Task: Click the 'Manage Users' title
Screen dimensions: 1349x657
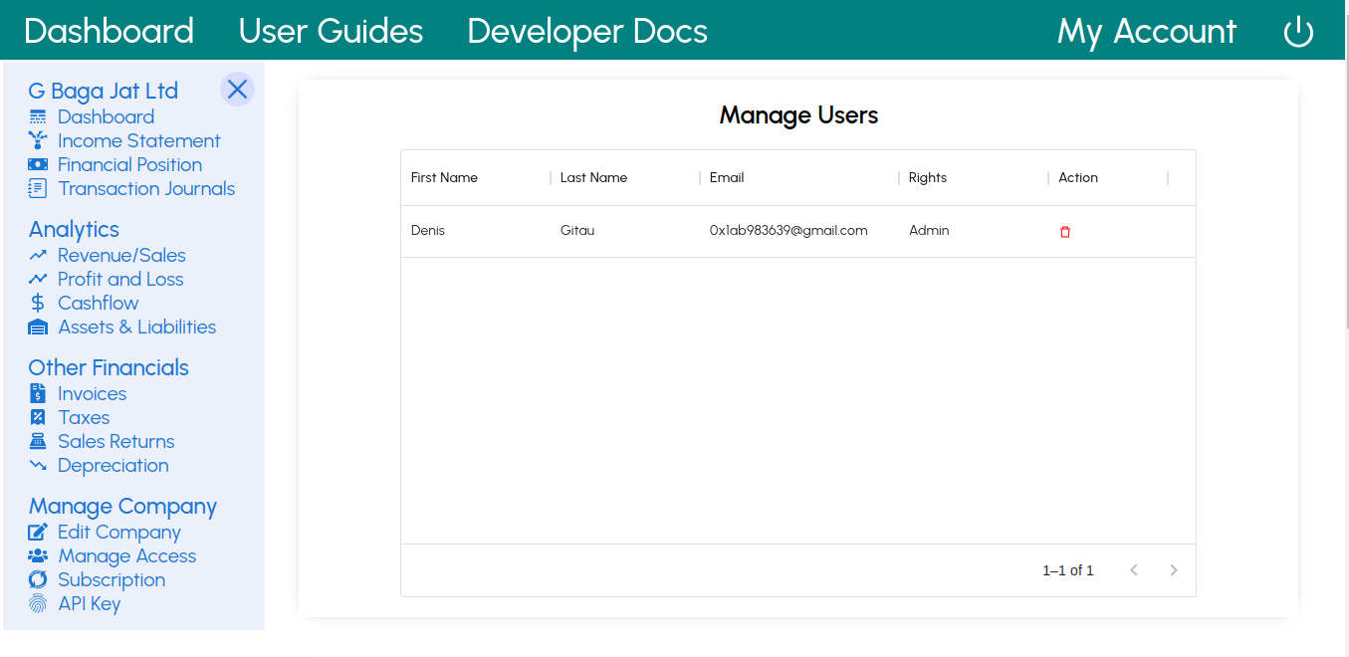Action: pos(798,115)
